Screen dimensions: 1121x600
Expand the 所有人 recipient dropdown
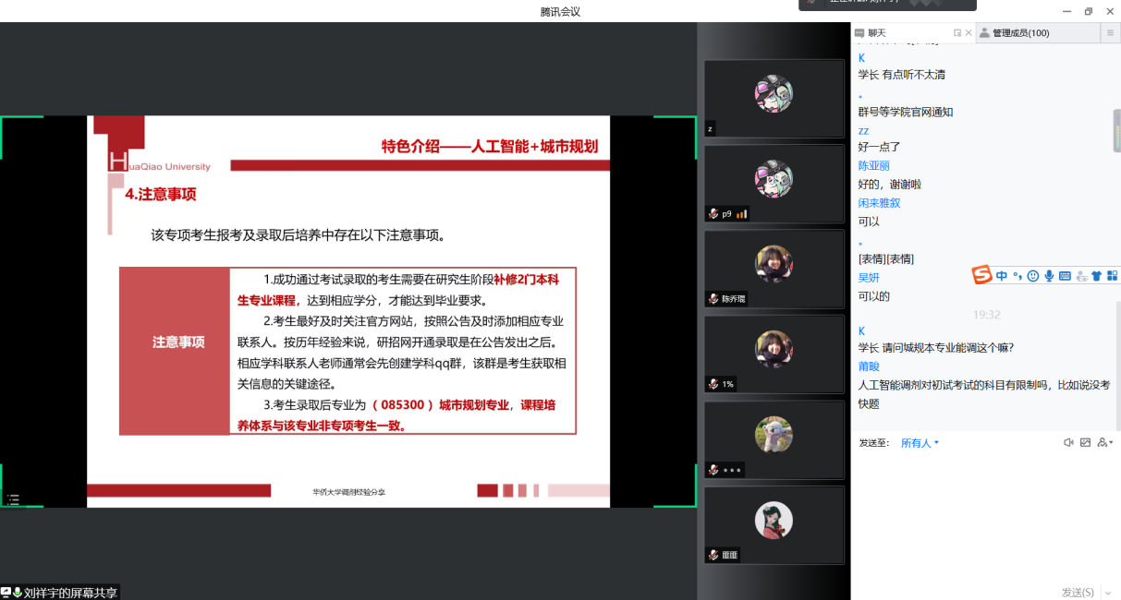(920, 443)
